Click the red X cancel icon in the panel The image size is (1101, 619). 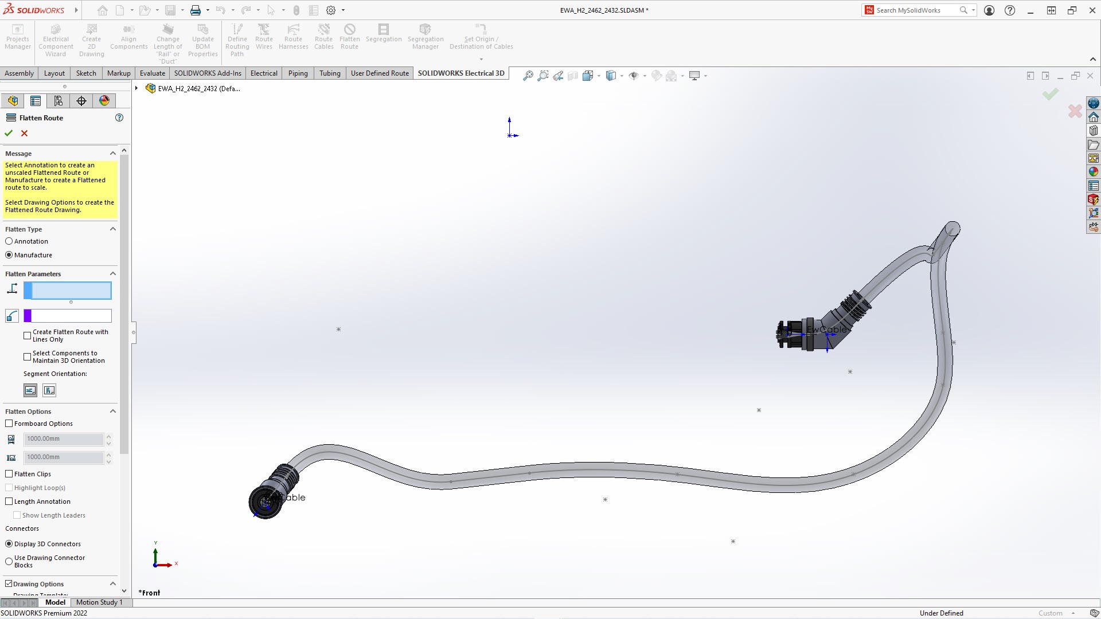(24, 133)
